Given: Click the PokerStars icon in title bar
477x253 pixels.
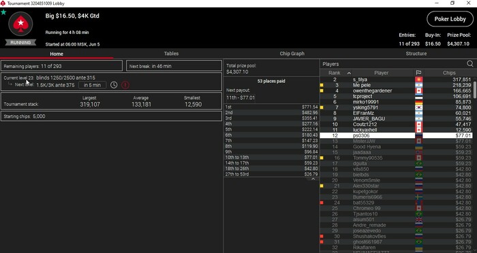Looking at the screenshot, I should 3,3.
